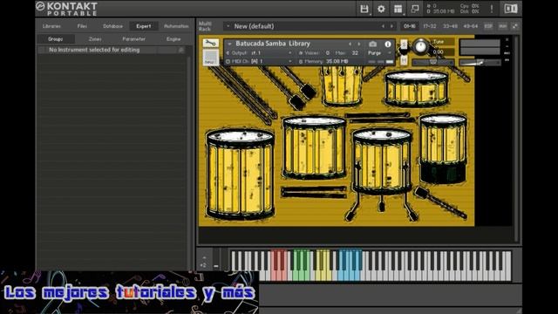Toggle the AUX button in rack header
558x314 pixels.
pyautogui.click(x=502, y=26)
